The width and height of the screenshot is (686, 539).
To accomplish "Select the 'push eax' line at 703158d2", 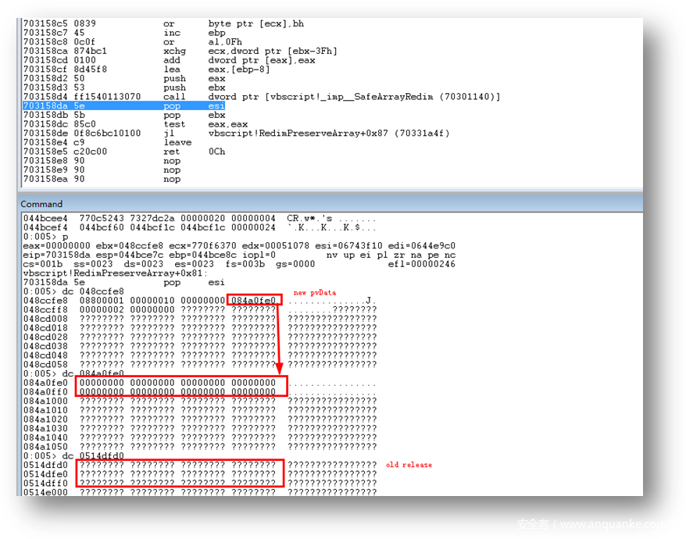I will coord(124,78).
